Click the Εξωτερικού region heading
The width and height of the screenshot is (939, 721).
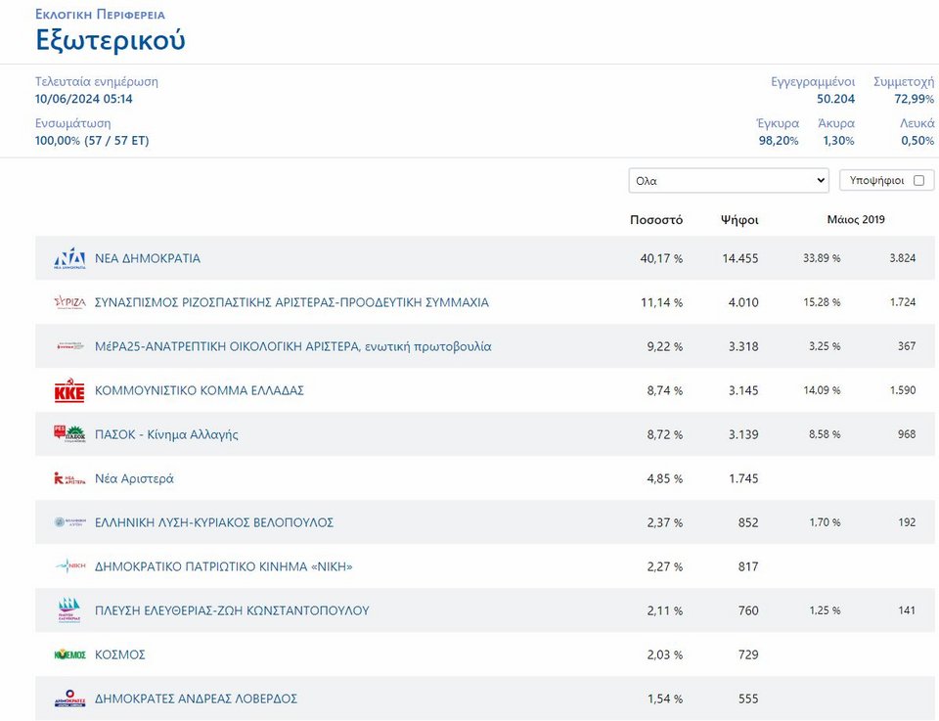click(x=111, y=41)
